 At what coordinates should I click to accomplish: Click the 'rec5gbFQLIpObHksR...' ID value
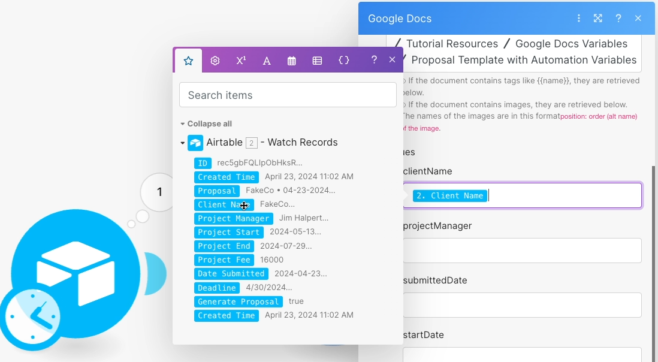point(259,163)
